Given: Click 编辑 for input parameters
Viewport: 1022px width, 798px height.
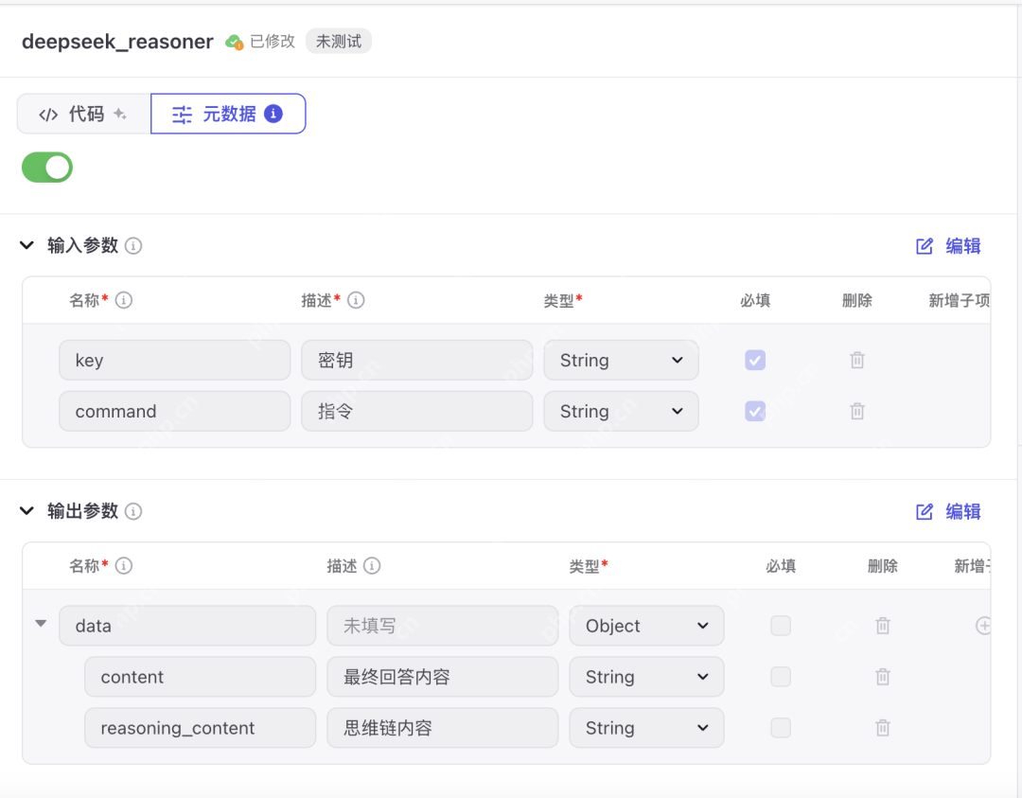Looking at the screenshot, I should pos(948,246).
